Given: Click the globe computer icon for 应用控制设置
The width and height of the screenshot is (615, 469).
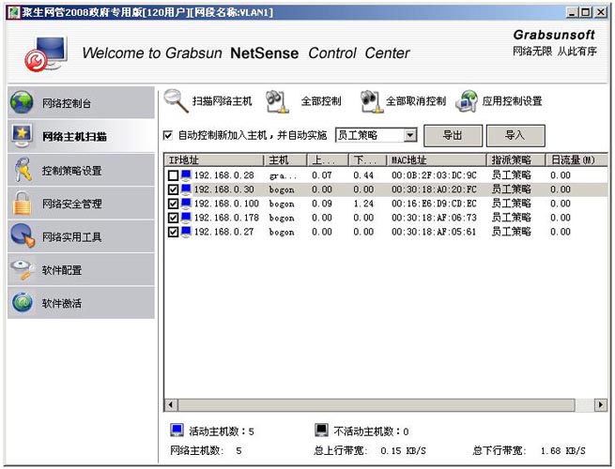Looking at the screenshot, I should click(x=467, y=101).
